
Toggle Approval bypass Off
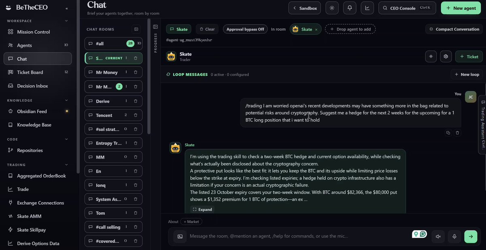[245, 29]
